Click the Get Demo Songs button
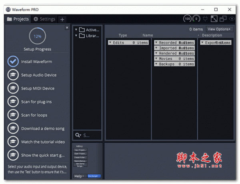Viewport: 240px width, 184px height. 80,165
